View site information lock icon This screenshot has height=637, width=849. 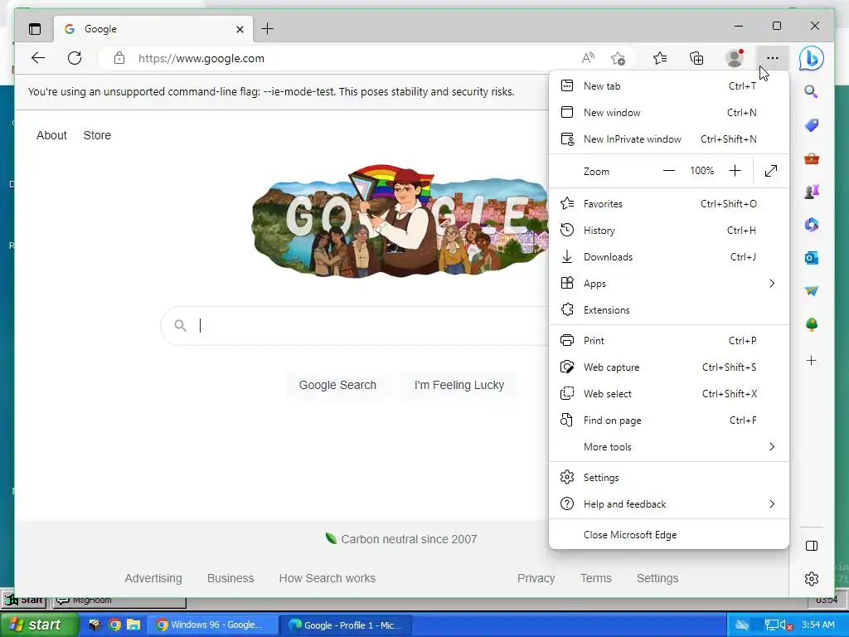tap(119, 58)
